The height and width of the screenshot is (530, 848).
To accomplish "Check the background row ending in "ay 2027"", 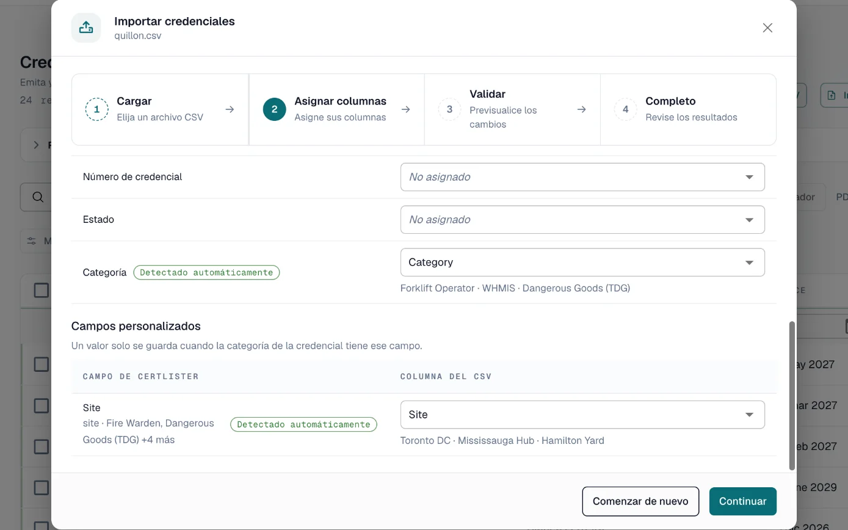I will point(41,365).
